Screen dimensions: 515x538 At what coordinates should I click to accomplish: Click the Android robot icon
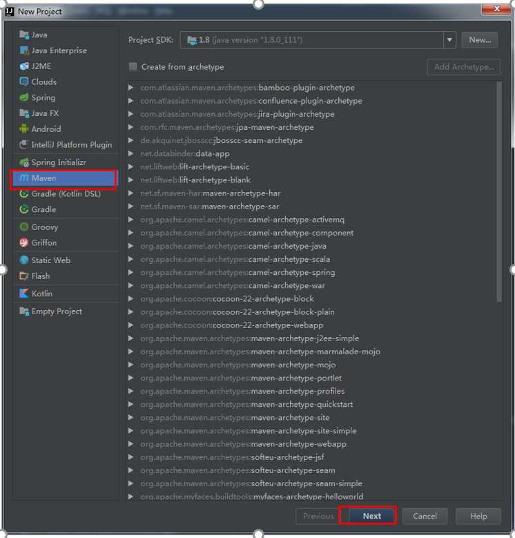(x=24, y=128)
